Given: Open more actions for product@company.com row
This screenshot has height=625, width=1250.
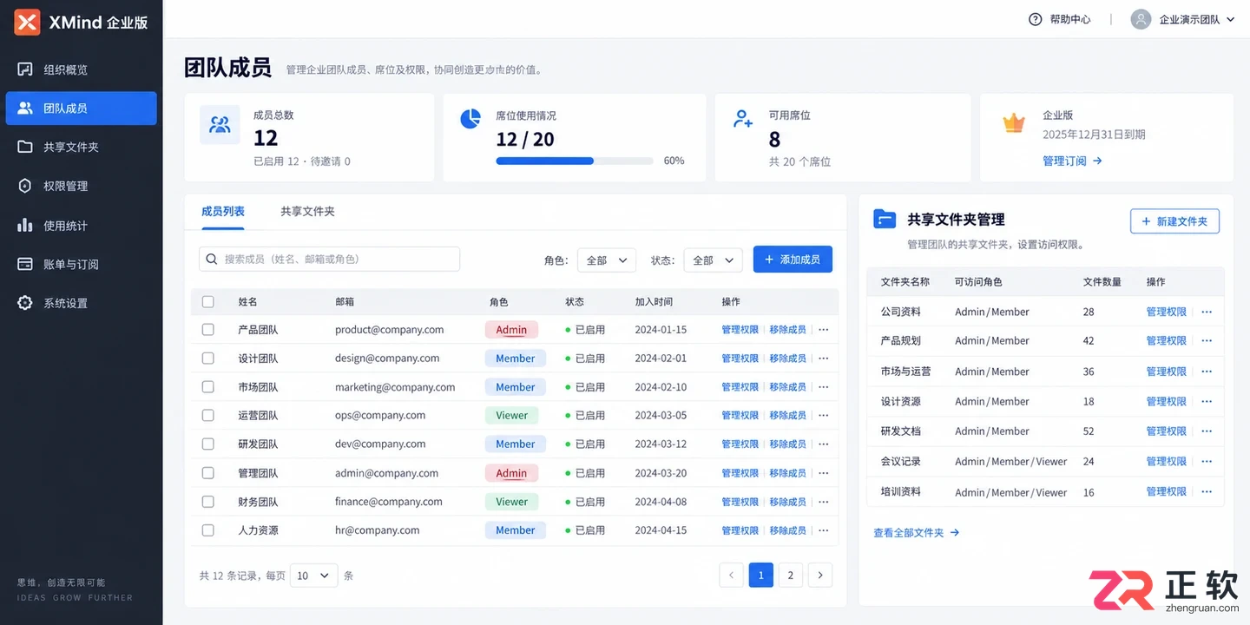Looking at the screenshot, I should tap(824, 330).
